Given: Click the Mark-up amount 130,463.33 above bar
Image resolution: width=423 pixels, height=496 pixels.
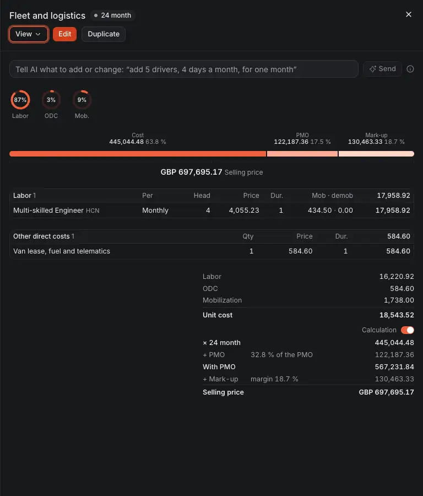Looking at the screenshot, I should coord(365,142).
